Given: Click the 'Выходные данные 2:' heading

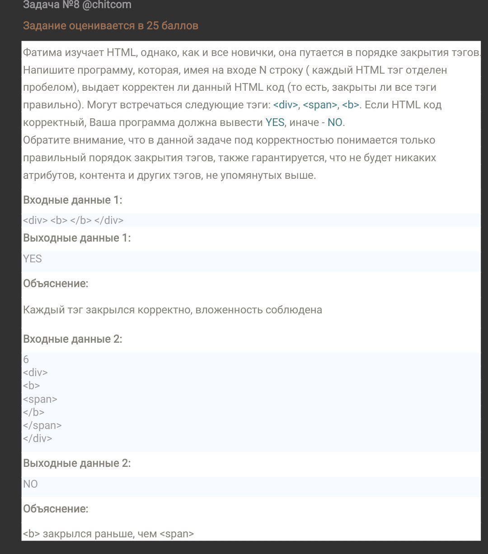Looking at the screenshot, I should 77,463.
